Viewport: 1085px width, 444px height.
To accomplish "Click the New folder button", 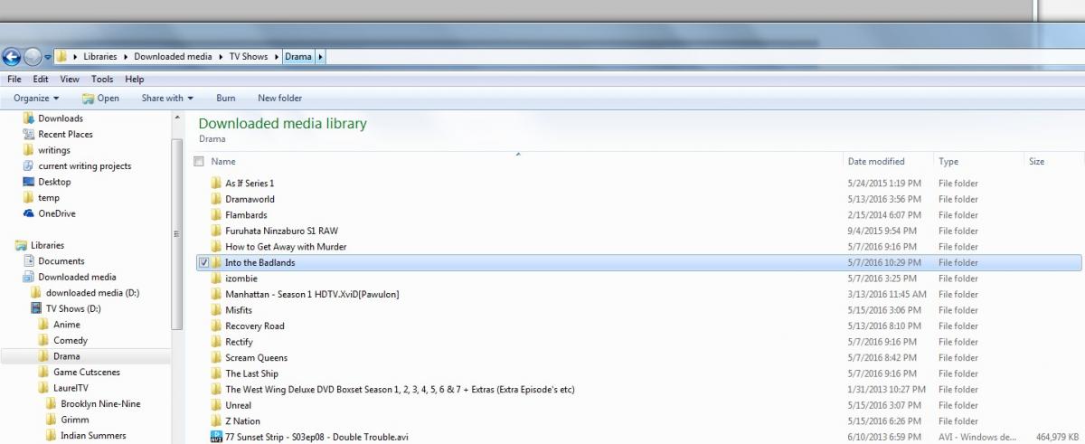I will 279,98.
